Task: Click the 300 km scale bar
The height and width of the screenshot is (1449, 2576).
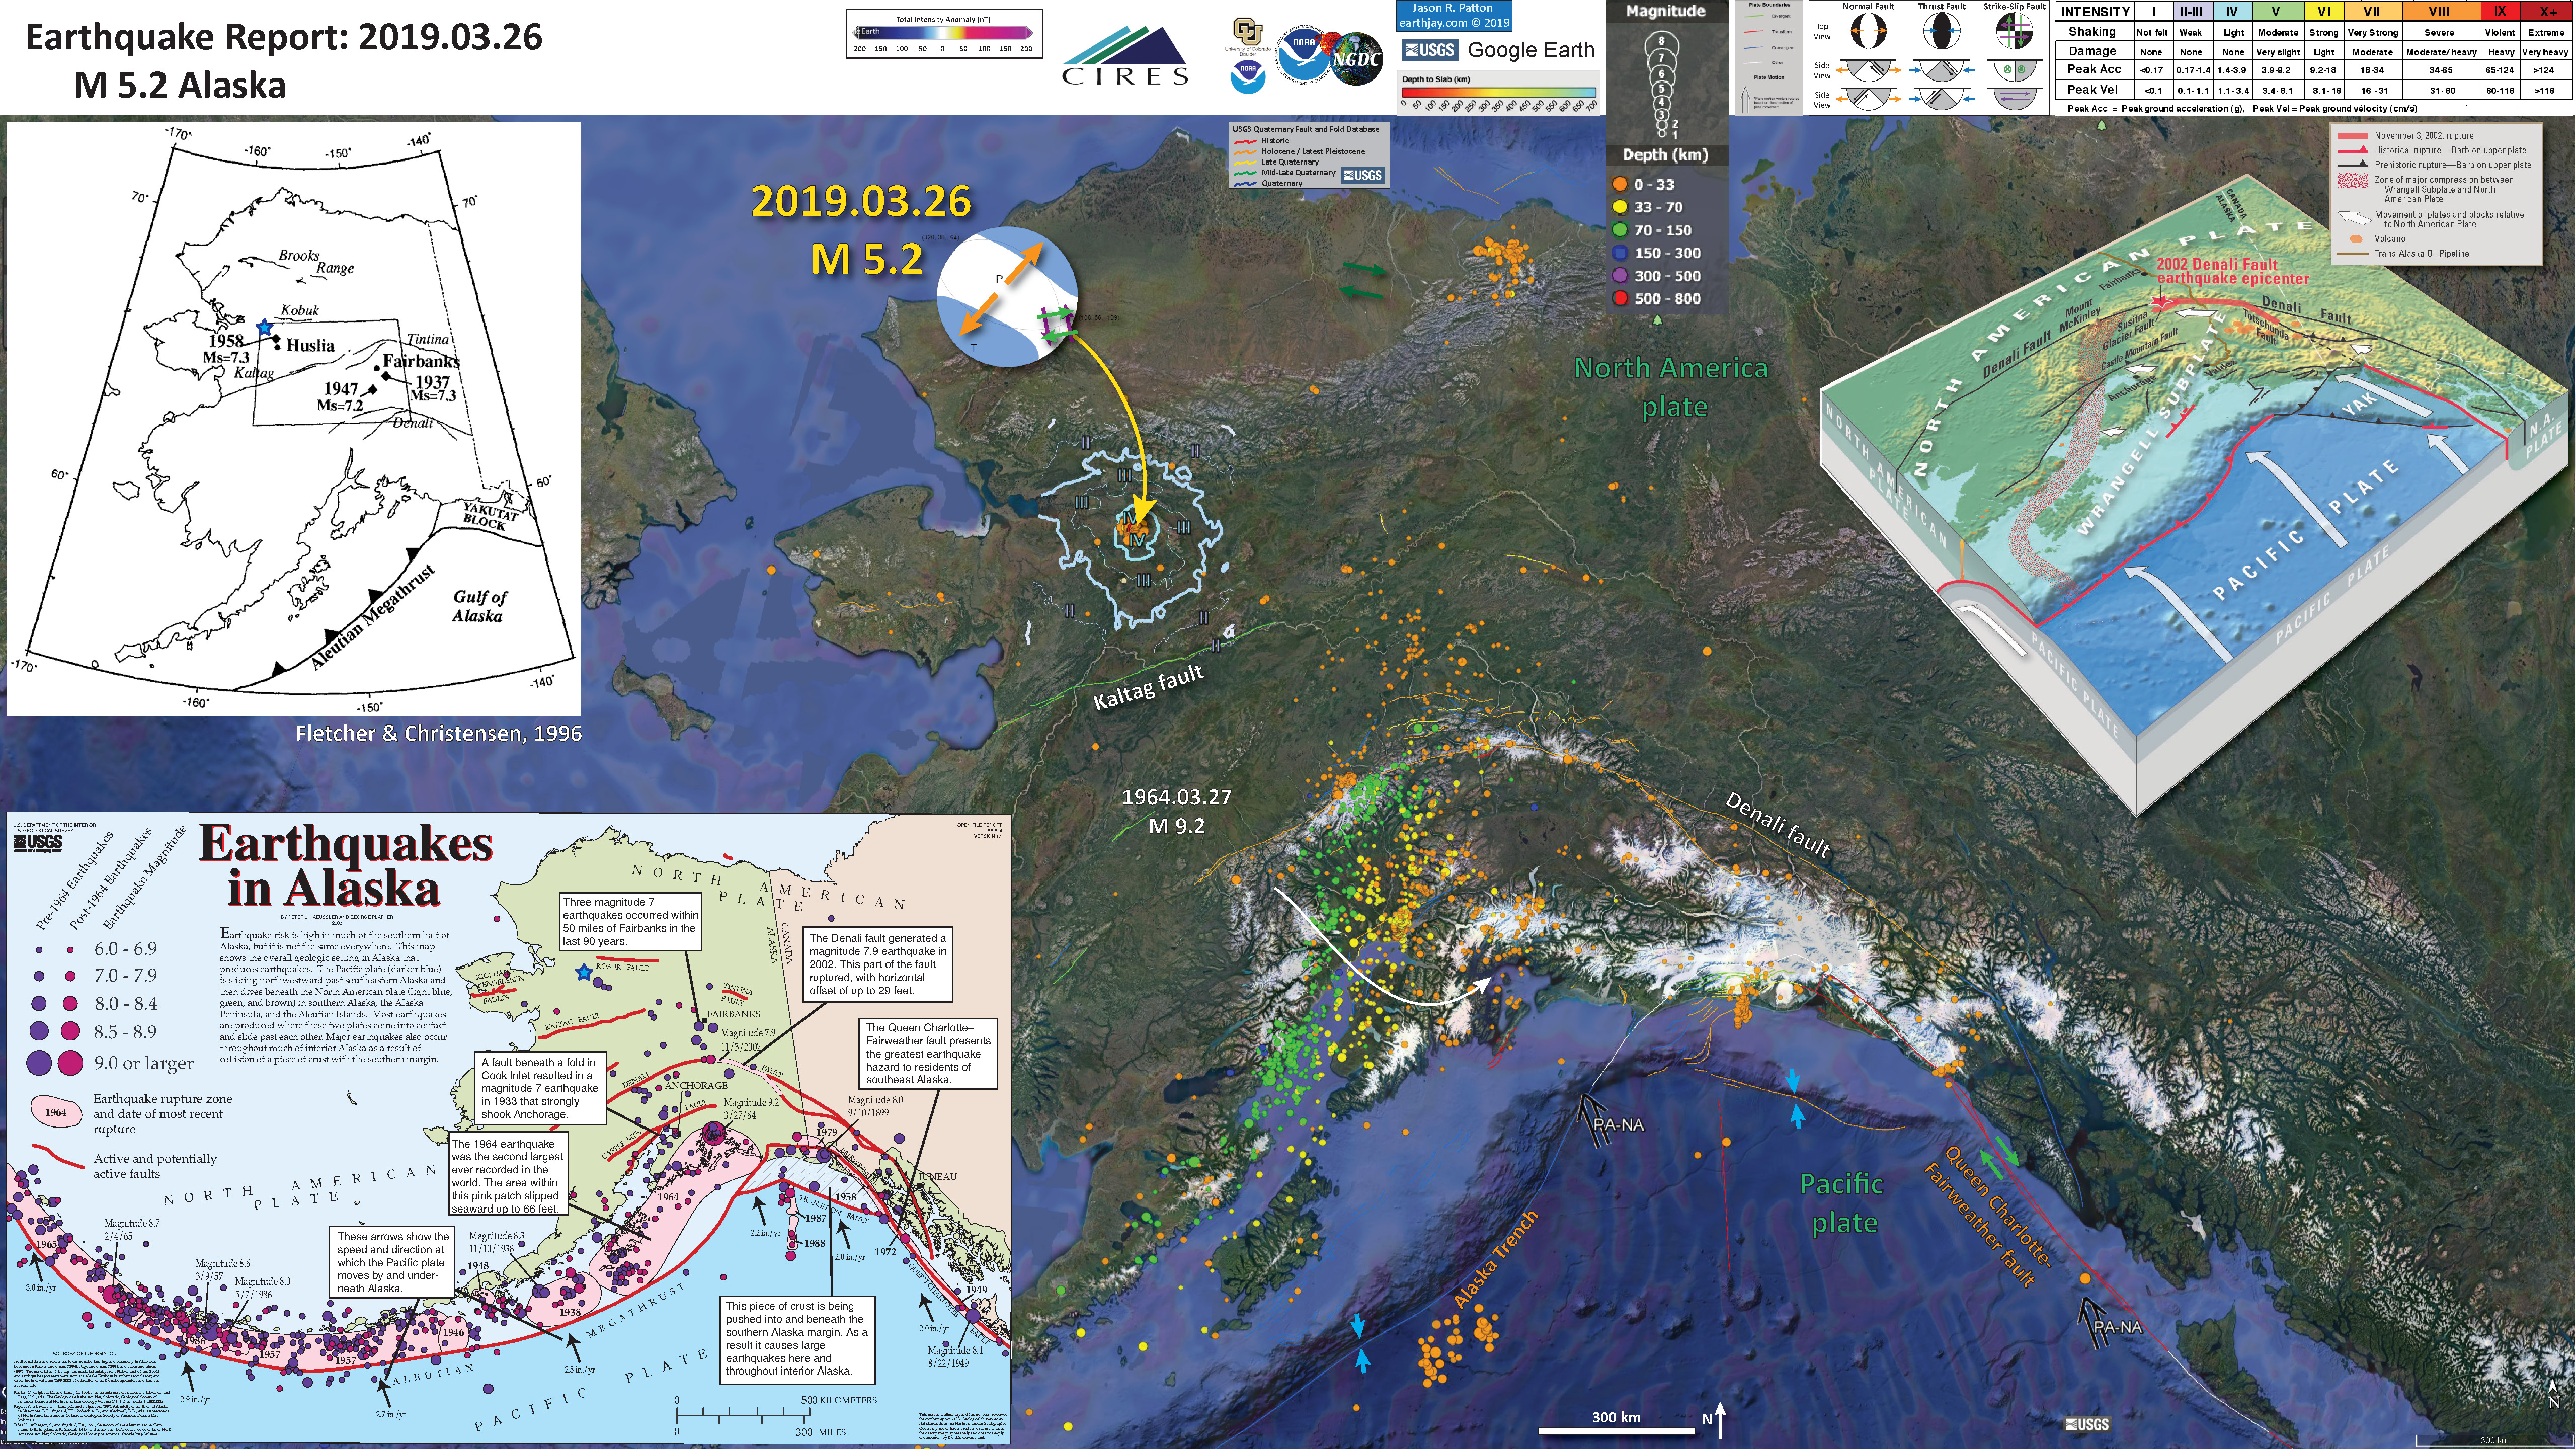Action: [x=1616, y=1431]
